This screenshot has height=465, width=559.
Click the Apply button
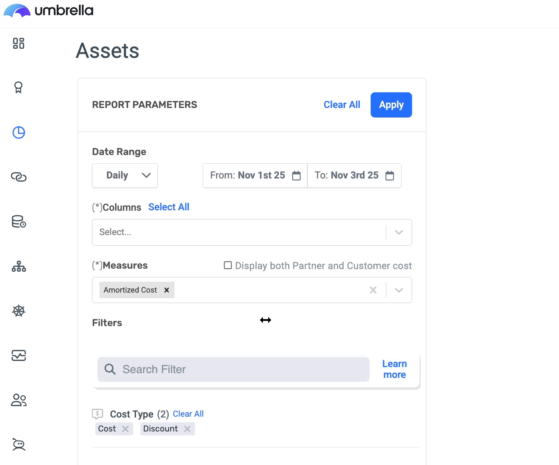coord(391,105)
